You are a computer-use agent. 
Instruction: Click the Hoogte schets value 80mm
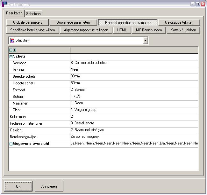coord(75,83)
